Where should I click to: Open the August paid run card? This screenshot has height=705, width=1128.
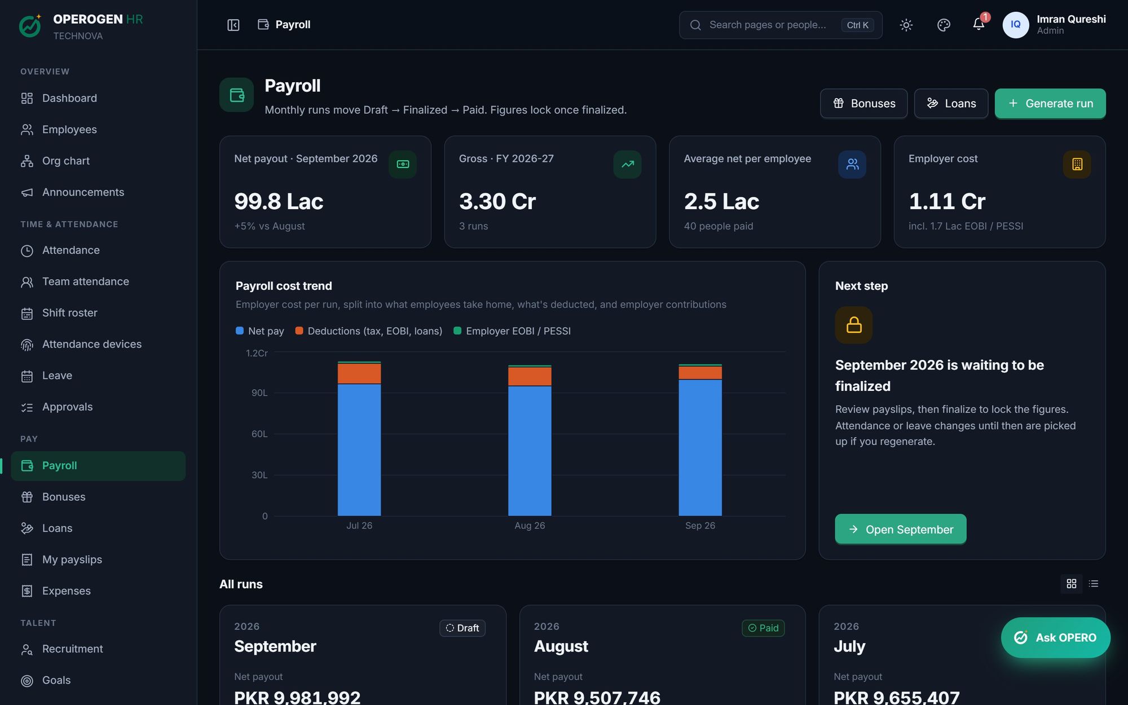662,655
